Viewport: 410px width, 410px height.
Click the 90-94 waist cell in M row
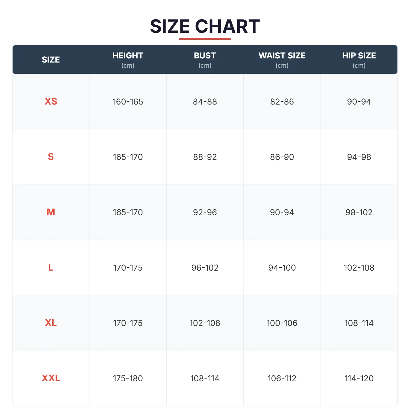pyautogui.click(x=282, y=212)
